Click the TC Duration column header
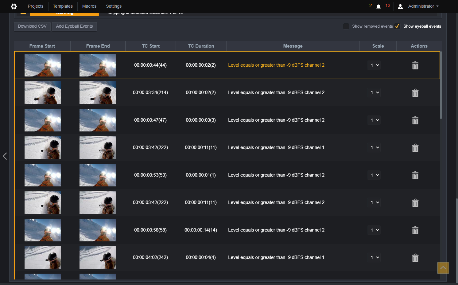Image resolution: width=458 pixels, height=285 pixels. (x=201, y=46)
